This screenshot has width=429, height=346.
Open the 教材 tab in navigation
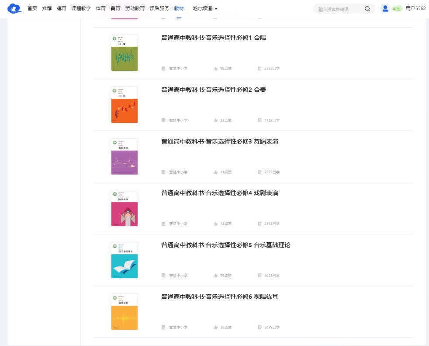coord(179,8)
